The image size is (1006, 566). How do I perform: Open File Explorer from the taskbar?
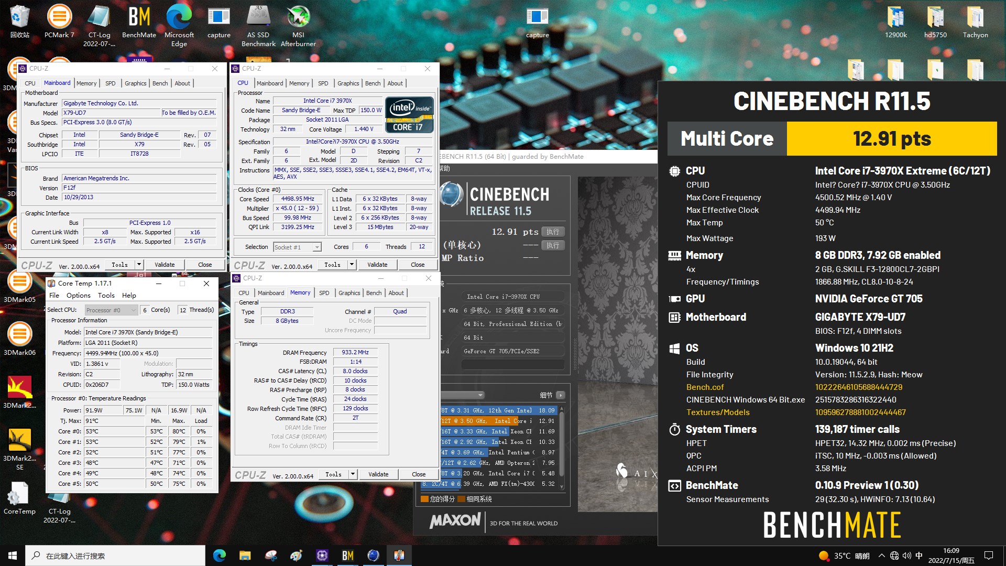[x=245, y=556]
